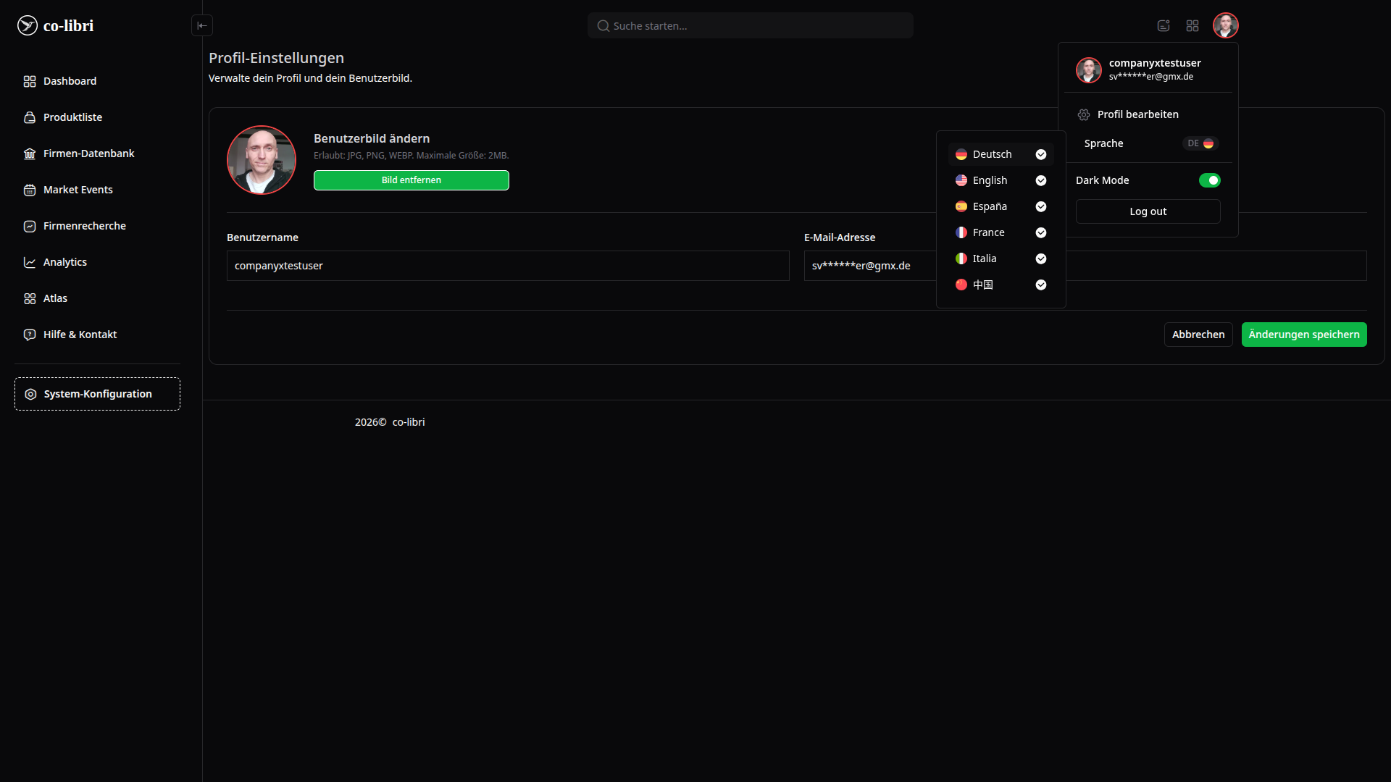Choose the España language option
The image size is (1391, 782).
(1001, 206)
